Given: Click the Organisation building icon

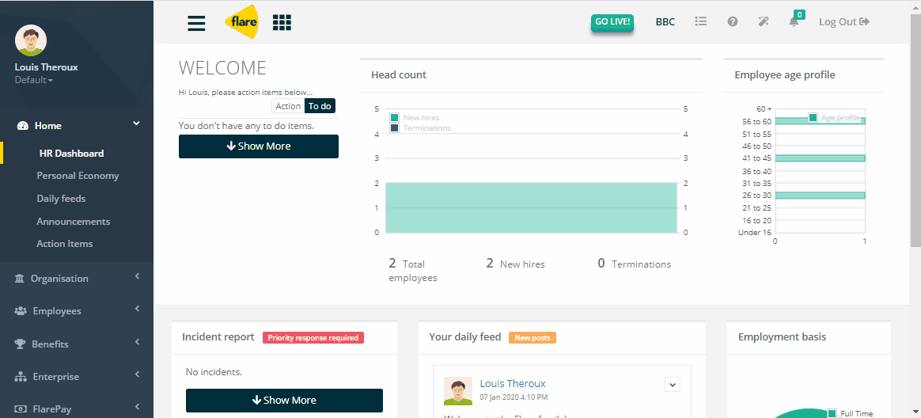Looking at the screenshot, I should (x=19, y=279).
